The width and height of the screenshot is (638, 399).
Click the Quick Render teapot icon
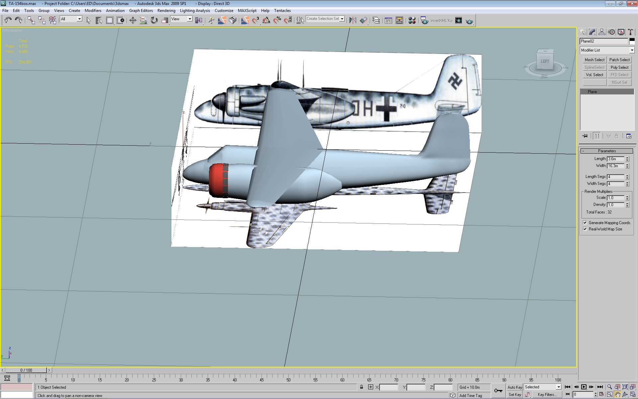(x=469, y=21)
